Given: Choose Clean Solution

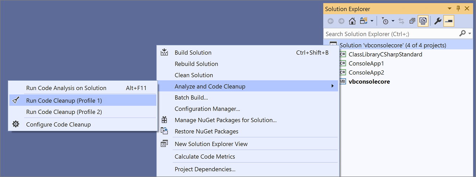Looking at the screenshot, I should click(x=247, y=75).
